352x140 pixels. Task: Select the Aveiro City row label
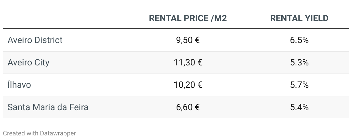[29, 63]
